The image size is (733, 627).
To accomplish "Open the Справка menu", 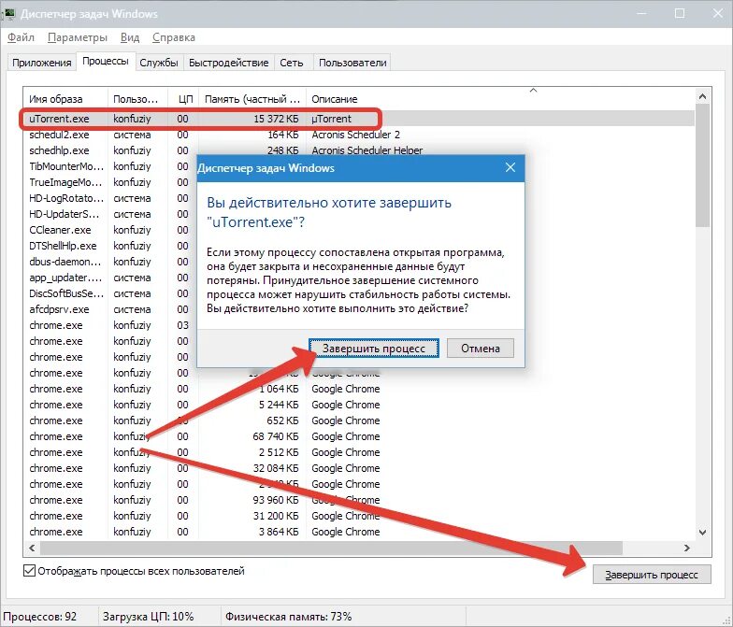I will tap(174, 37).
